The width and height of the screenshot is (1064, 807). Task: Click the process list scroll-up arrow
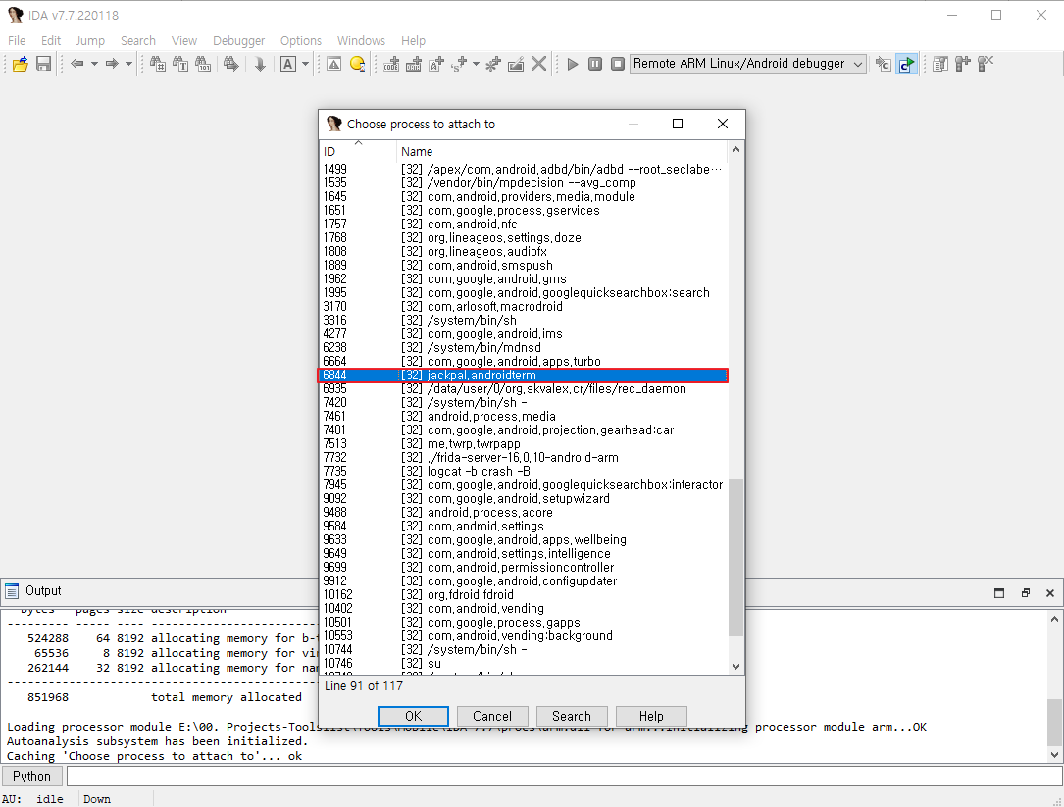pyautogui.click(x=735, y=149)
